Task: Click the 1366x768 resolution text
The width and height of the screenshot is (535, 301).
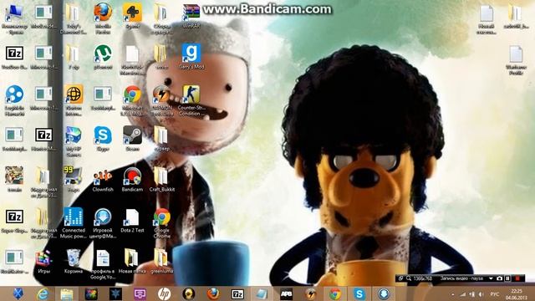Action: point(422,278)
